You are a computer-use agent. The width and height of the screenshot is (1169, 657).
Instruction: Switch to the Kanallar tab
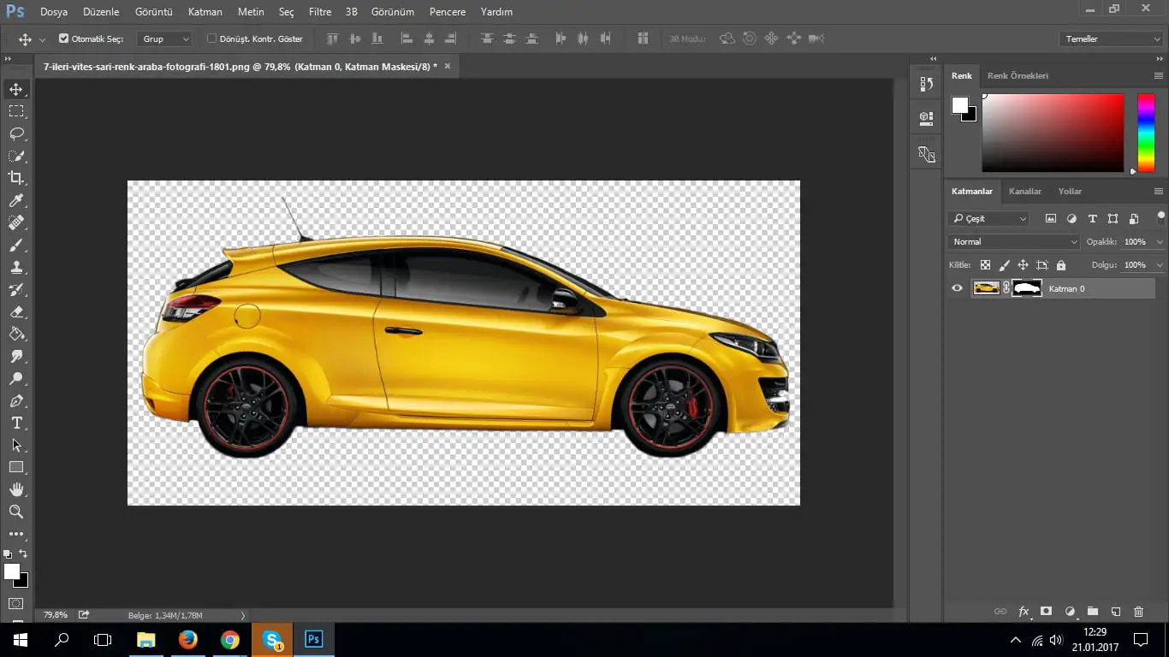1024,192
